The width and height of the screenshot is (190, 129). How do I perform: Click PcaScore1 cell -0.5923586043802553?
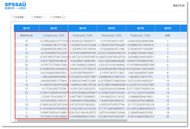(x=140, y=116)
